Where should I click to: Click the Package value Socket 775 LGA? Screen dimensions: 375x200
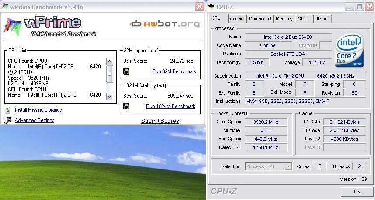[288, 54]
